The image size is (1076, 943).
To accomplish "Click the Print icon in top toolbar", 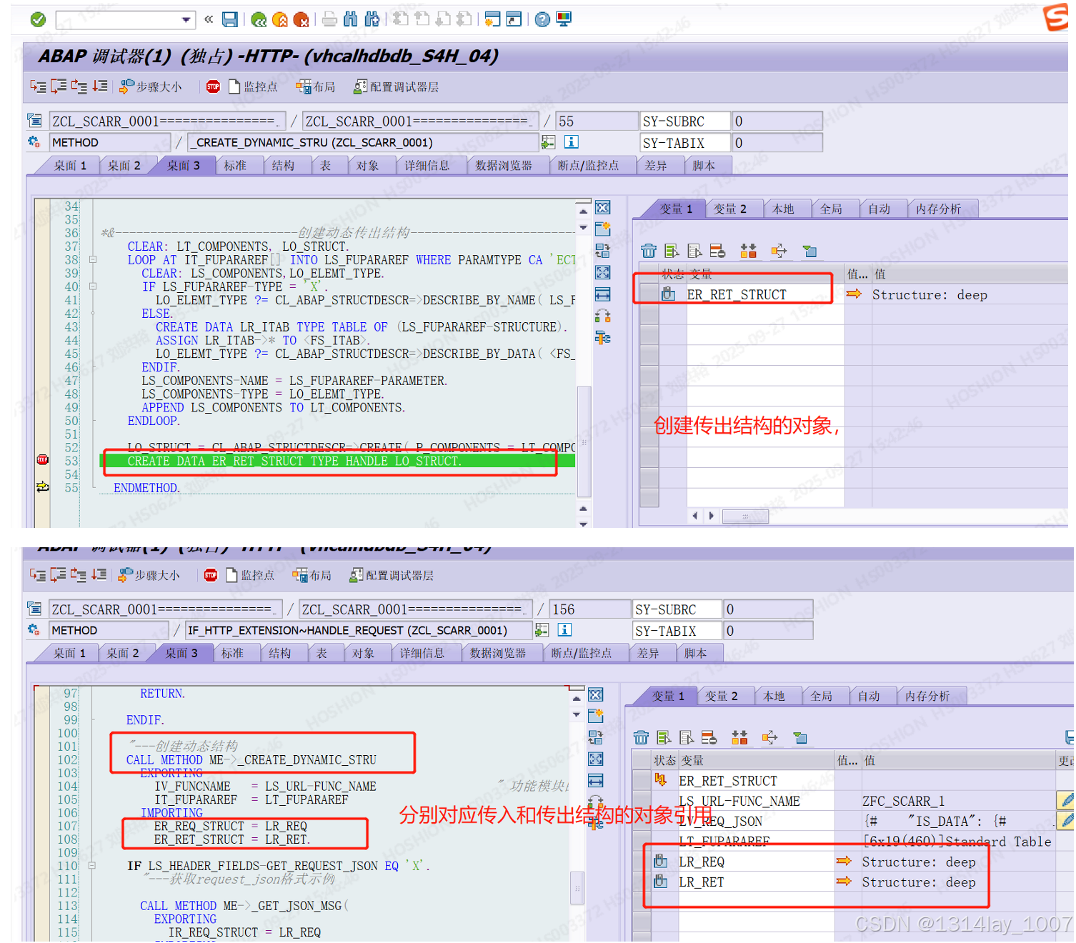I will click(x=329, y=19).
